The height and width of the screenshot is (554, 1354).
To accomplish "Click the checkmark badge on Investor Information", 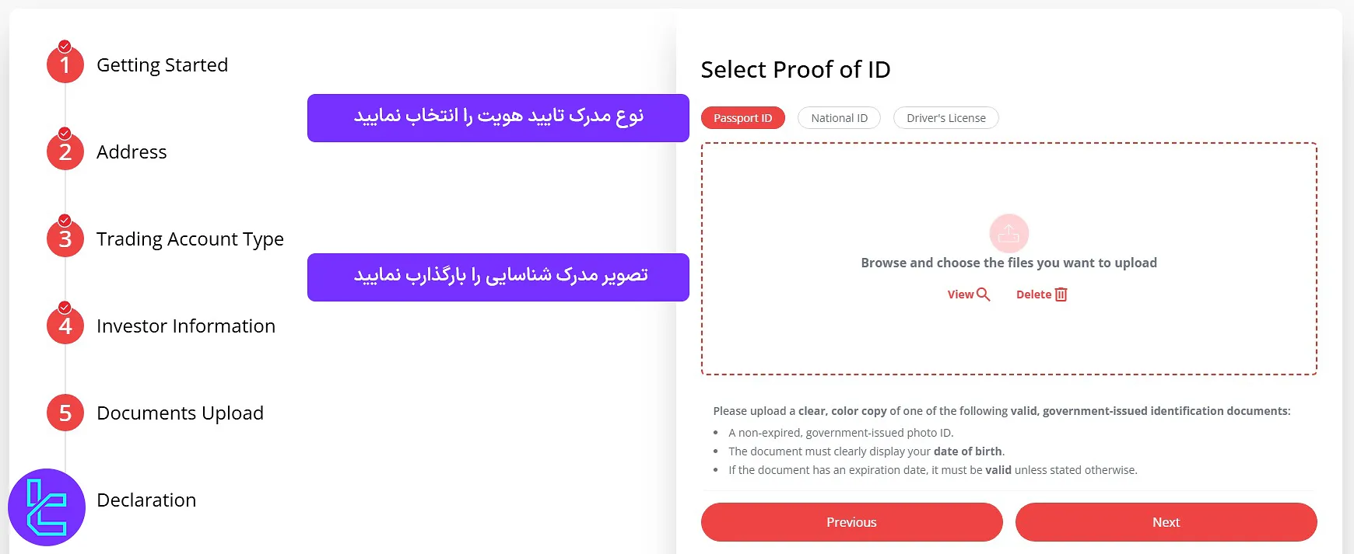I will tap(65, 305).
